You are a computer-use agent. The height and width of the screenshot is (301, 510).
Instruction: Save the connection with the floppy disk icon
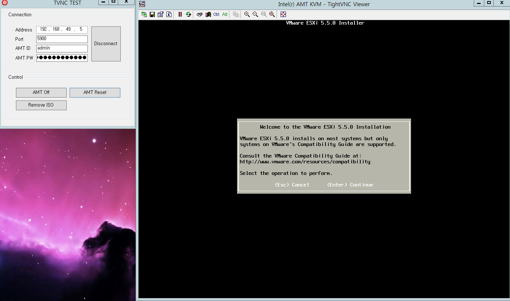click(152, 14)
